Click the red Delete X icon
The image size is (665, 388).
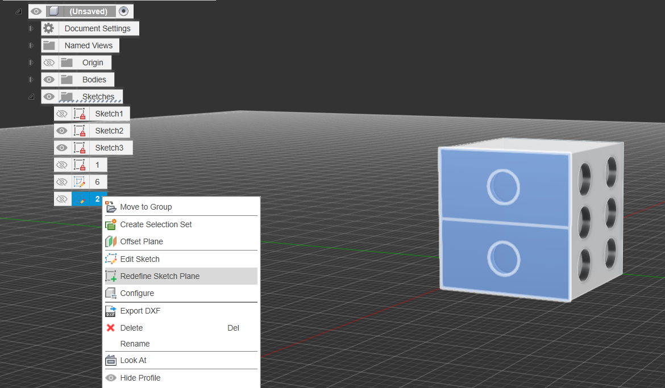(111, 328)
